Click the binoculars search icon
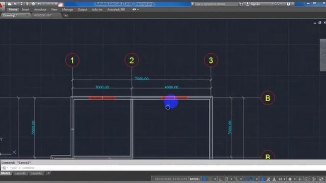 coord(241,4)
